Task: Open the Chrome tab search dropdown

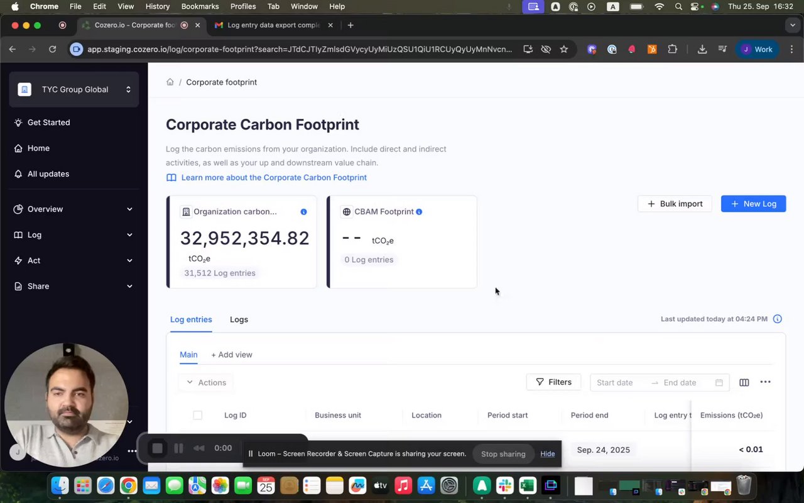Action: [x=792, y=25]
